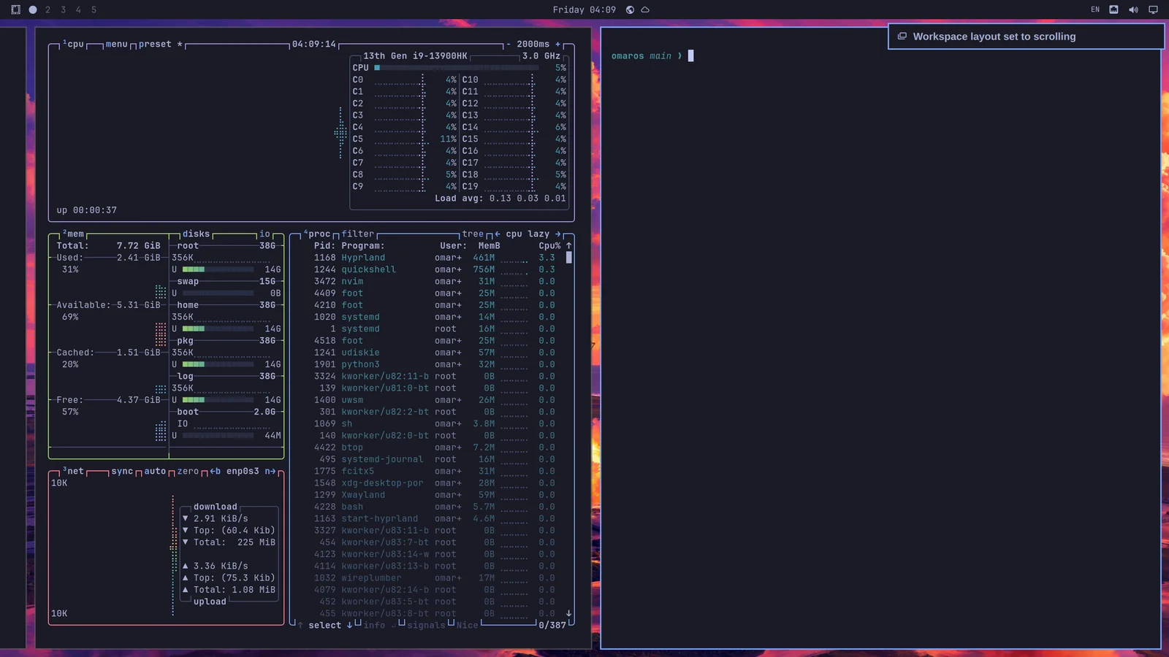This screenshot has height=657, width=1169.
Task: Click the cloud weather icon in top bar
Action: pyautogui.click(x=645, y=9)
